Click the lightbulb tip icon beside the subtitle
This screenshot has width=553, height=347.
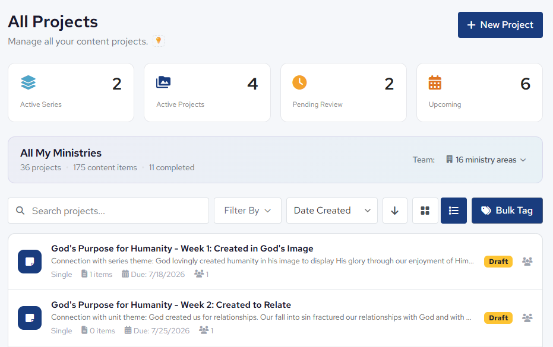159,41
